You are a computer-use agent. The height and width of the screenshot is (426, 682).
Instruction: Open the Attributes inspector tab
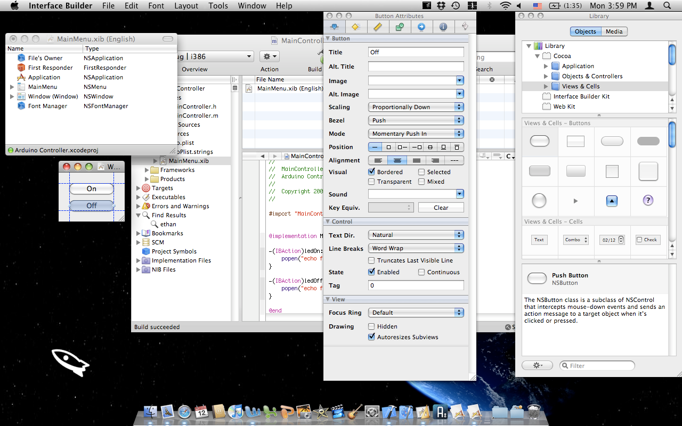[x=335, y=27]
